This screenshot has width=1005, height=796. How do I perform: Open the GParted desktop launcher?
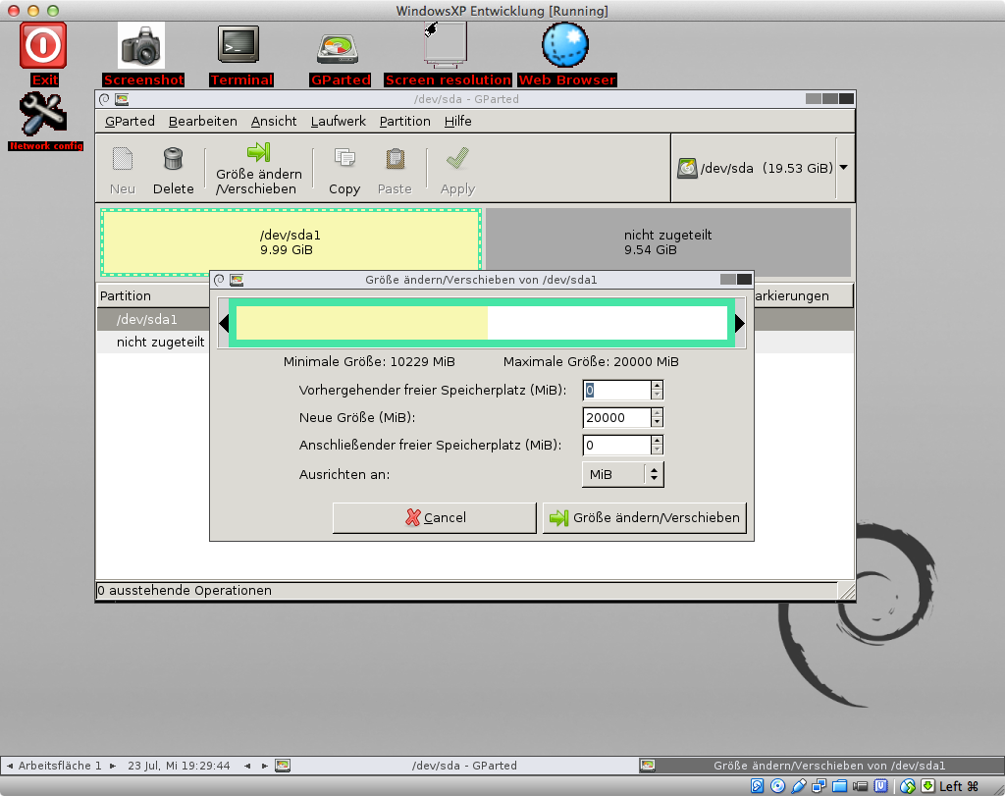(338, 48)
